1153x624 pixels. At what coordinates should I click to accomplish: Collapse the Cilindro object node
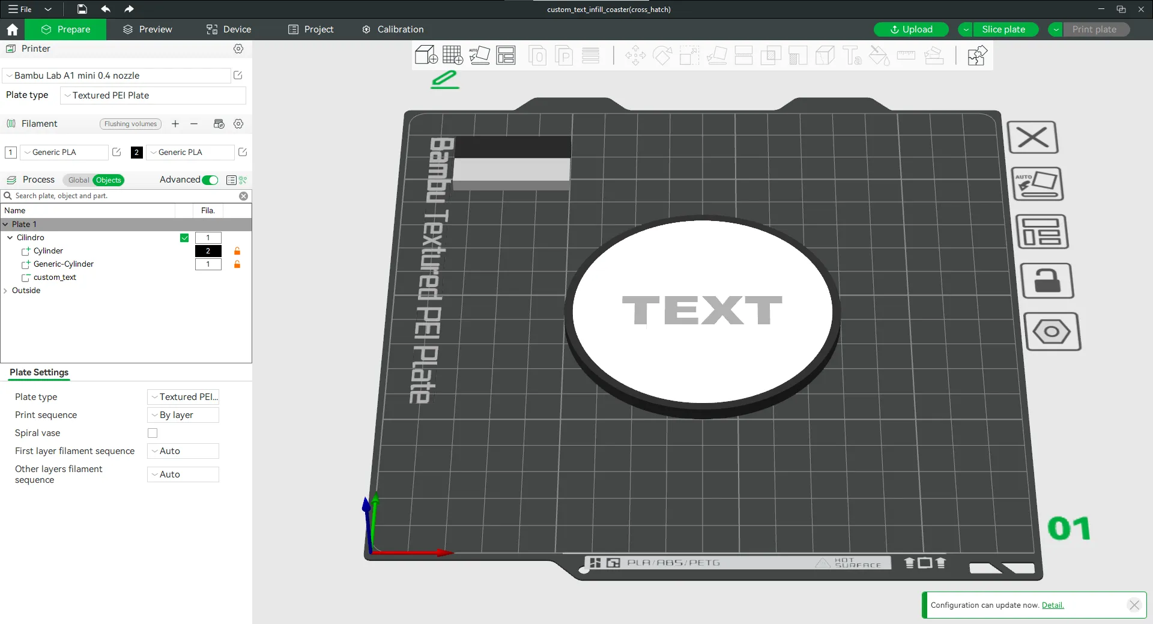pyautogui.click(x=10, y=238)
